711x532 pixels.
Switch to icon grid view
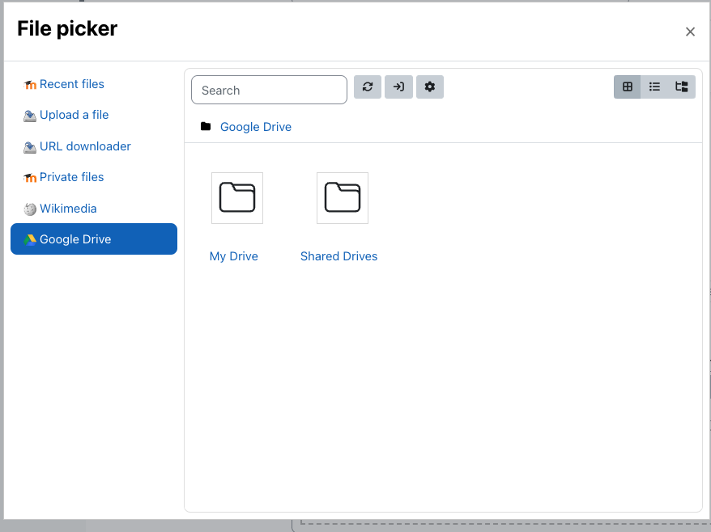(627, 87)
